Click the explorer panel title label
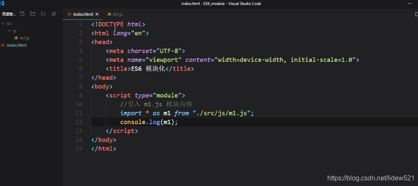This screenshot has height=186, width=418. coord(9,14)
